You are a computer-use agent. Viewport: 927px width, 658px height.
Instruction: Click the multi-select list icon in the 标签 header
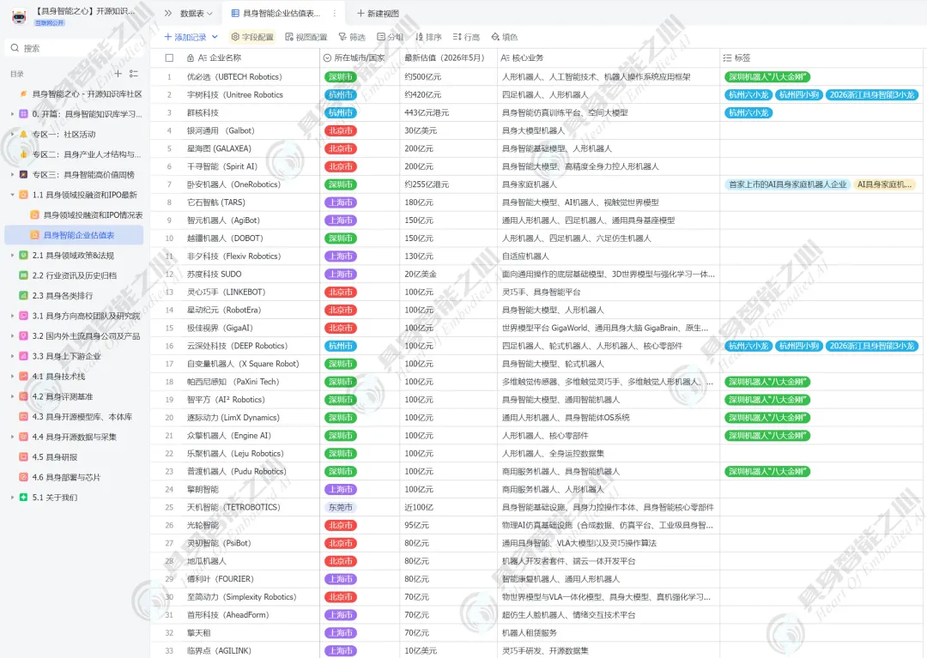click(x=727, y=57)
